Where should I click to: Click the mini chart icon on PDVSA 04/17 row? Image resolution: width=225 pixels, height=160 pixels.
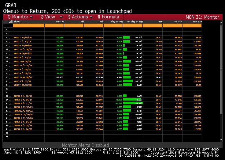click(11, 100)
